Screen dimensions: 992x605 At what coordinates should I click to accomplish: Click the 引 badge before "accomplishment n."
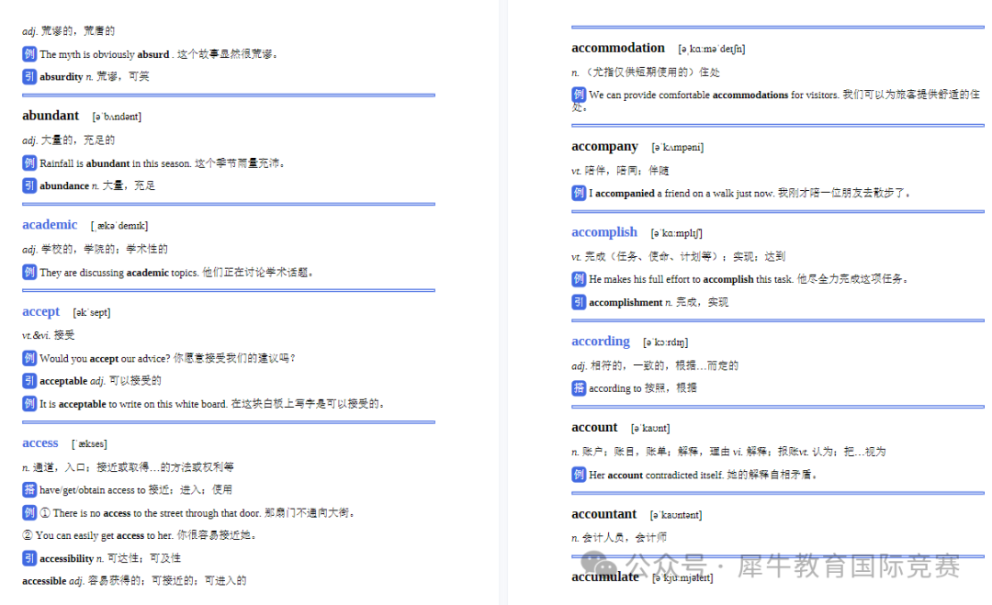(x=579, y=302)
